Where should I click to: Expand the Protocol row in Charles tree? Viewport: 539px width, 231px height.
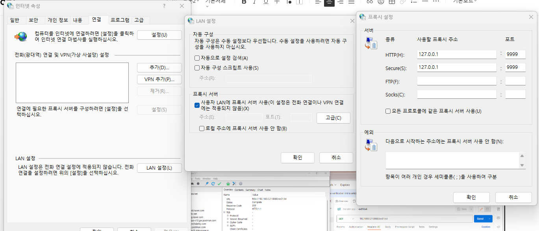[228, 216]
